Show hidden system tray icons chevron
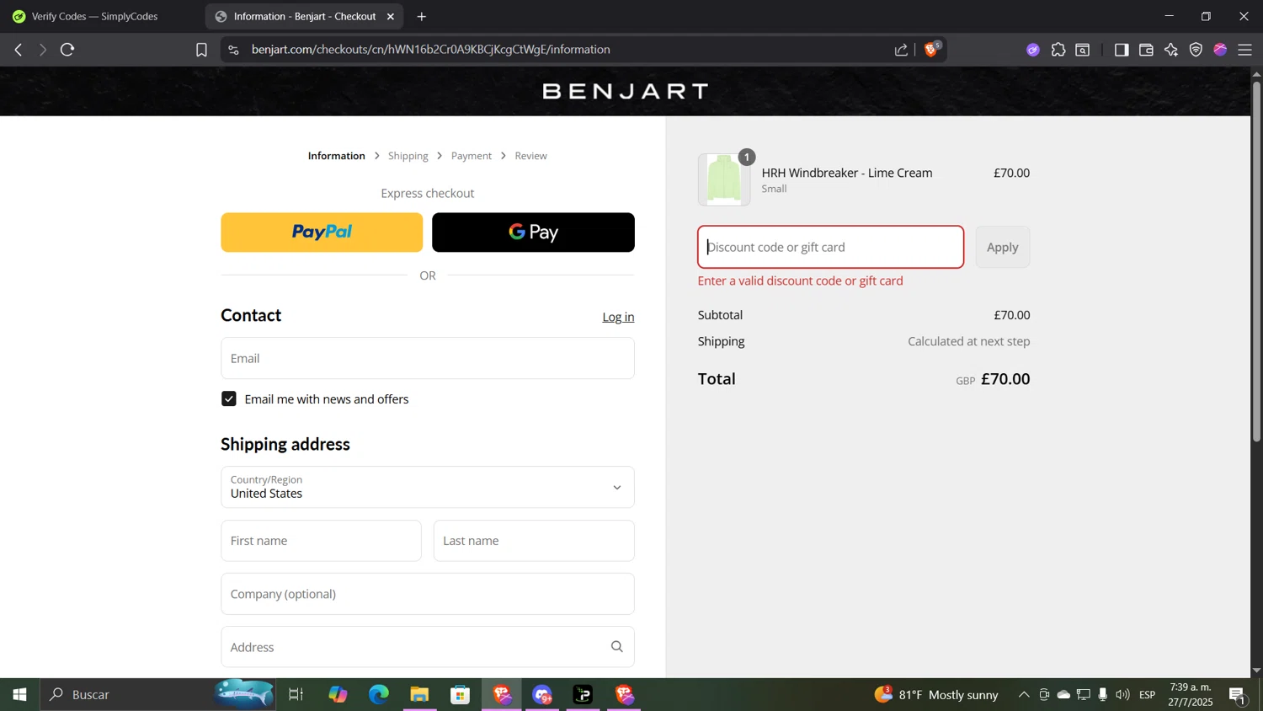The width and height of the screenshot is (1263, 711). point(1024,695)
